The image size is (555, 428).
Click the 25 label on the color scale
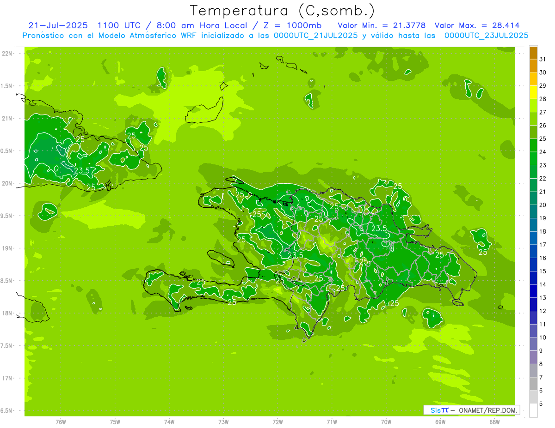(543, 139)
